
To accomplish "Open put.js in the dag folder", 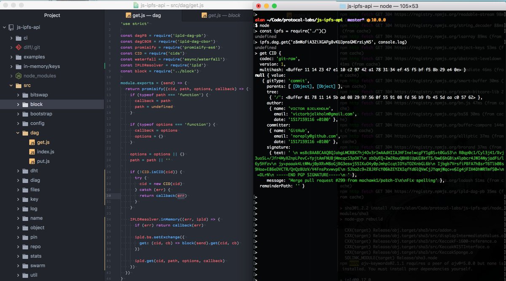I will click(x=43, y=161).
